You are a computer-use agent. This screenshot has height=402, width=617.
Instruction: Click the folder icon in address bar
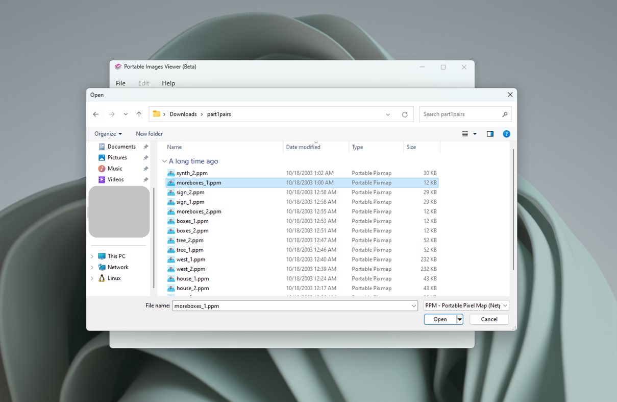157,114
